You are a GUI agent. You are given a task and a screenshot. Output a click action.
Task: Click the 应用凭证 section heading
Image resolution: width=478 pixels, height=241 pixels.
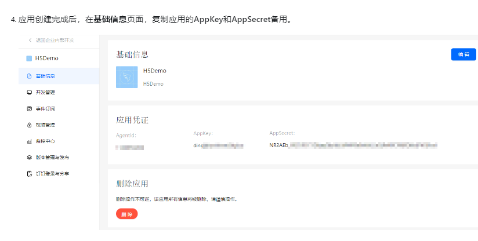pos(132,120)
